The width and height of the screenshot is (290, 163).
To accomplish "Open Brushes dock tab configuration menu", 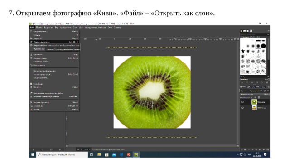I will (268, 31).
